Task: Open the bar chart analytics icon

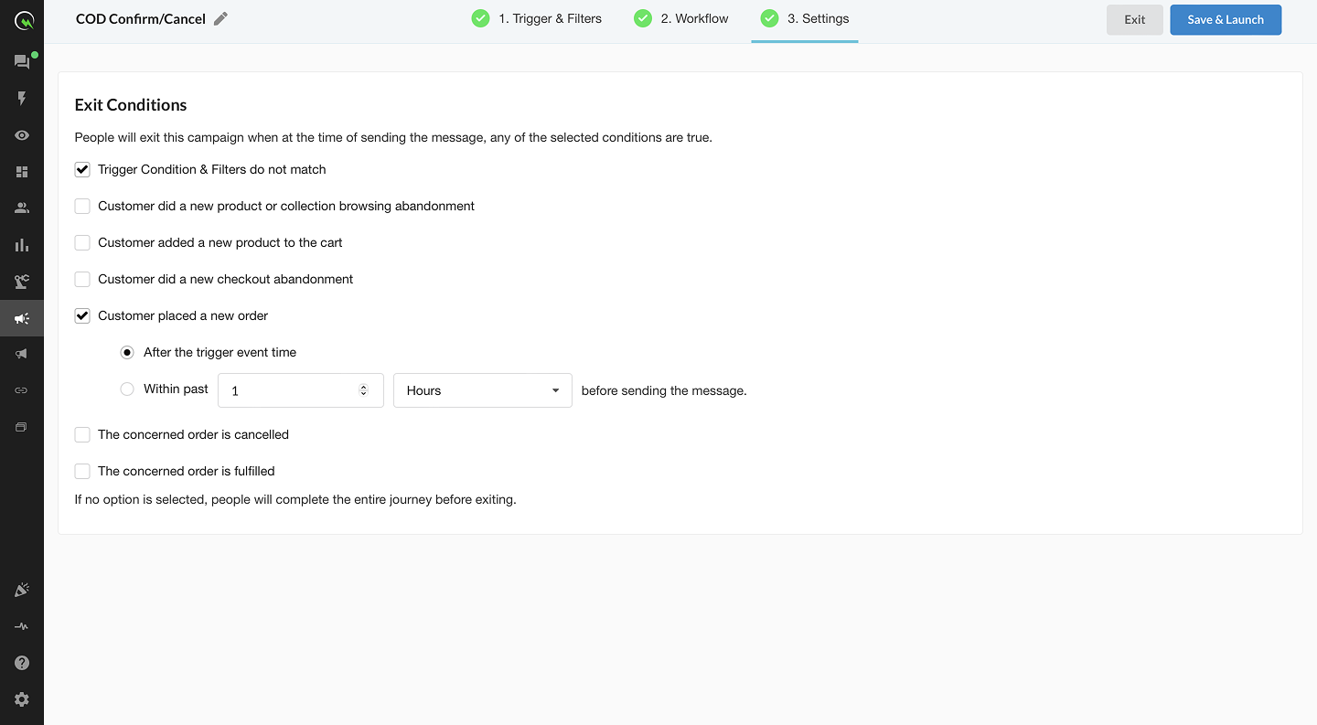Action: 22,245
